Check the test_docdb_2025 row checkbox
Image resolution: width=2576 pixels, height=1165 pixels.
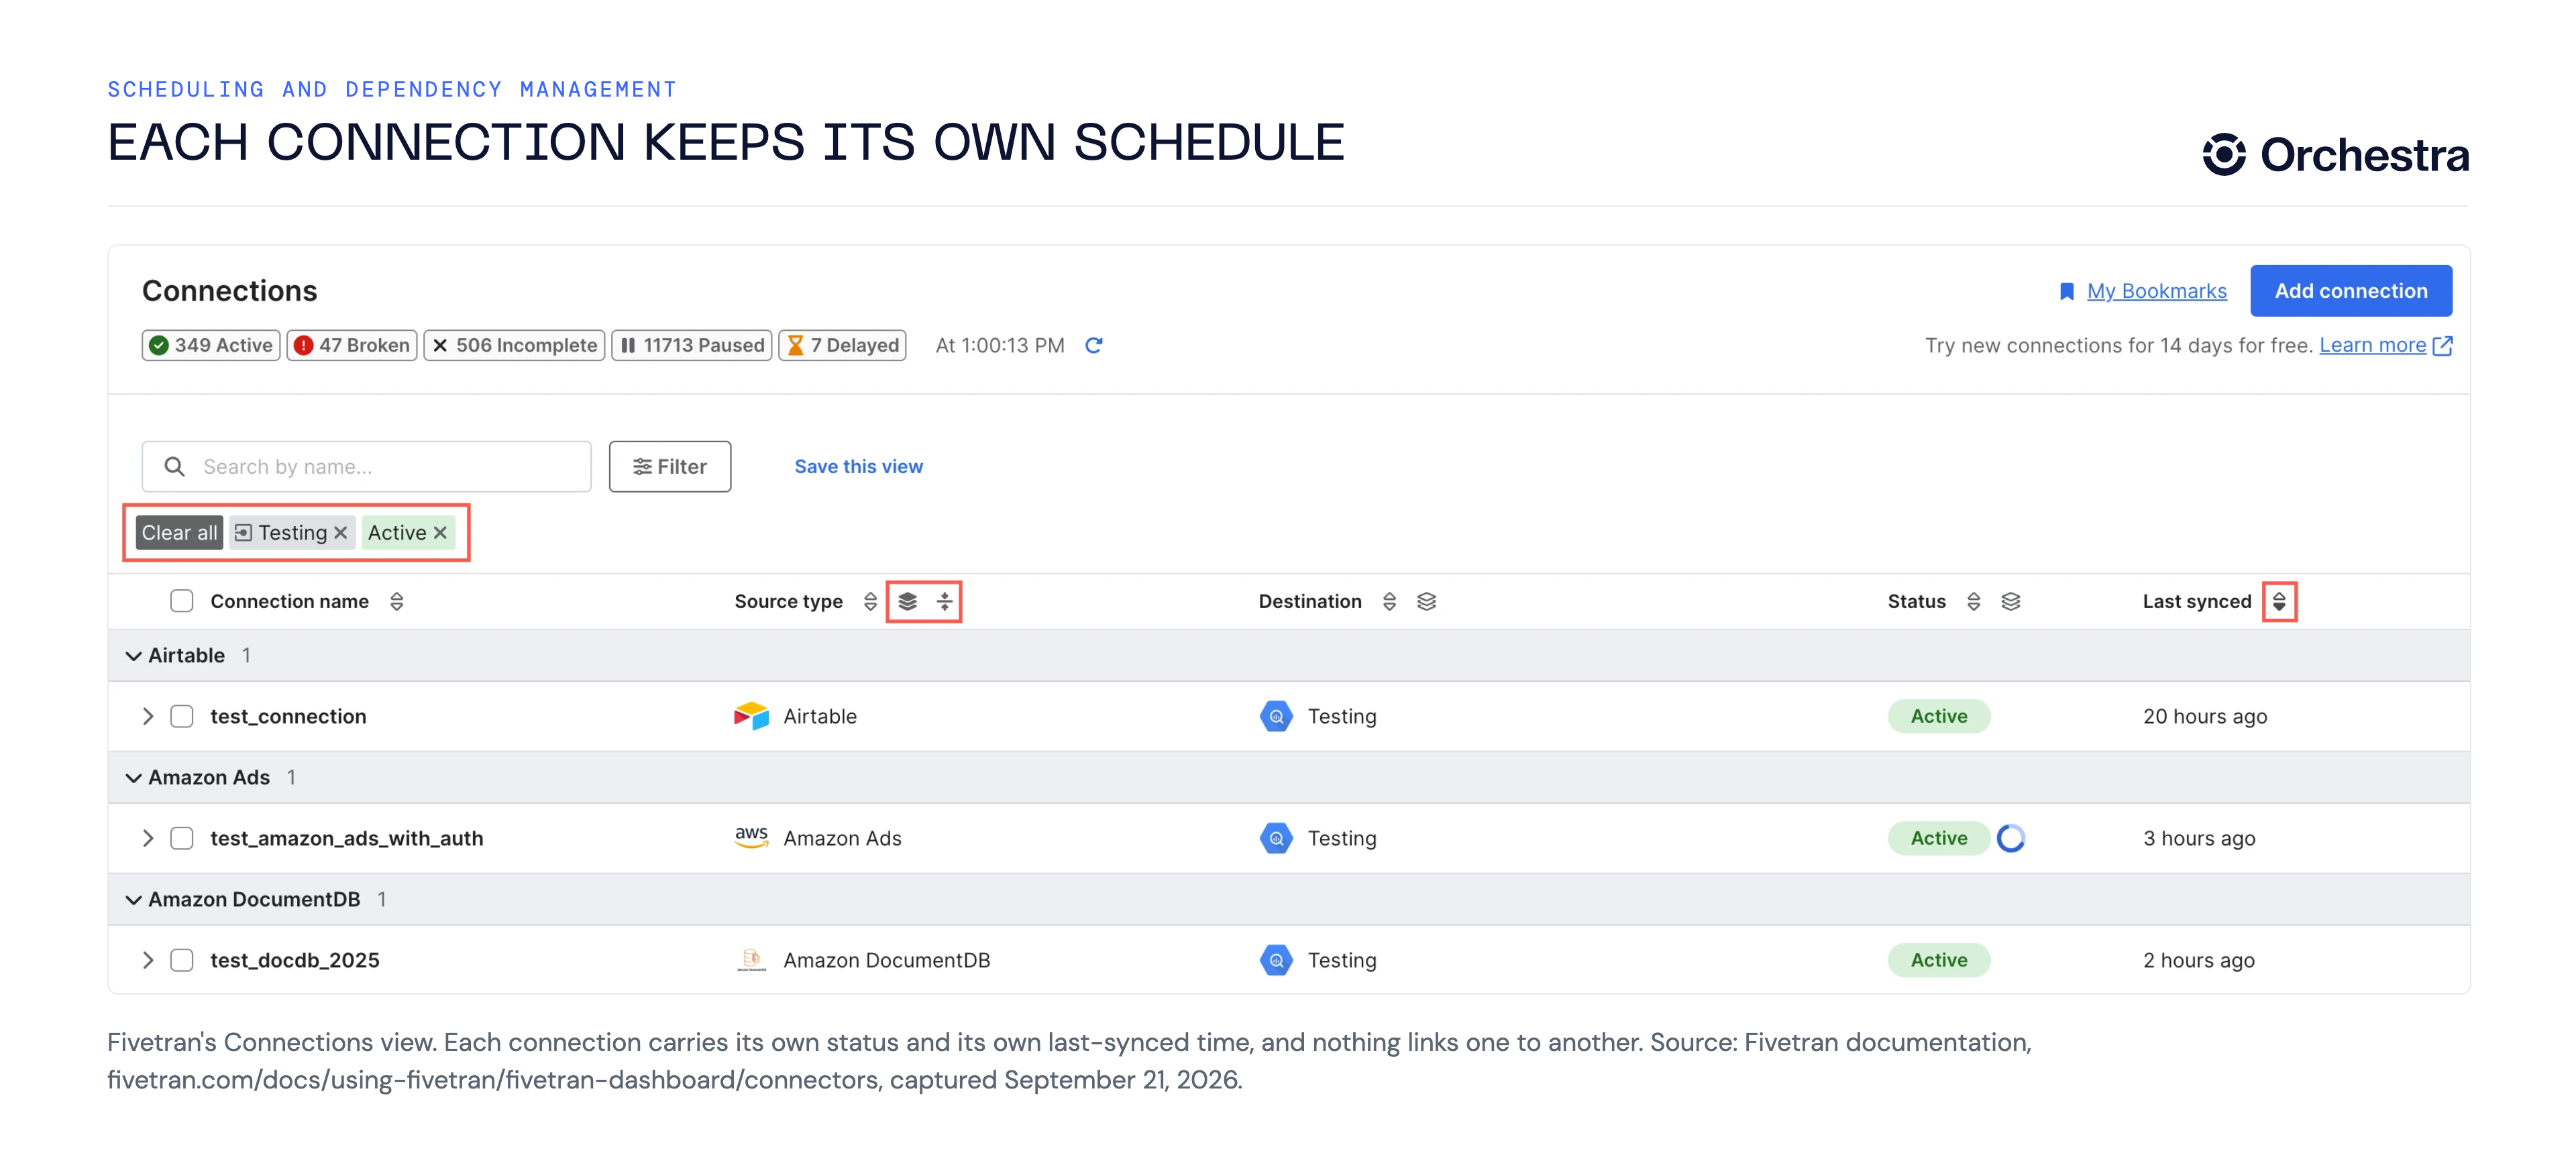click(x=181, y=960)
